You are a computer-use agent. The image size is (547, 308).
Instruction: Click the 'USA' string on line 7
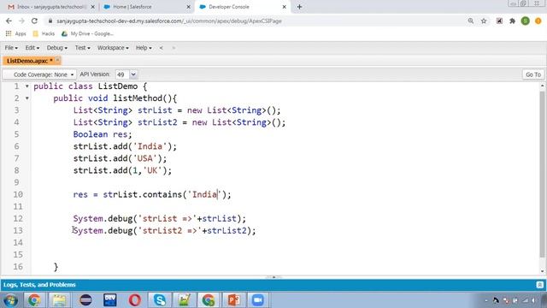(145, 158)
